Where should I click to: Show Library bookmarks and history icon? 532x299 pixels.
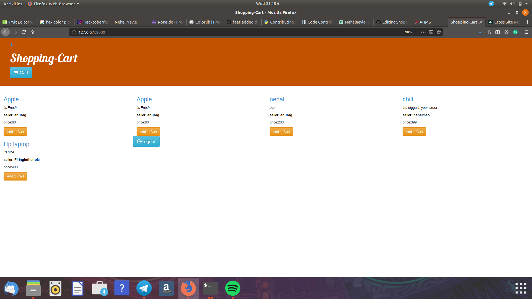[489, 32]
